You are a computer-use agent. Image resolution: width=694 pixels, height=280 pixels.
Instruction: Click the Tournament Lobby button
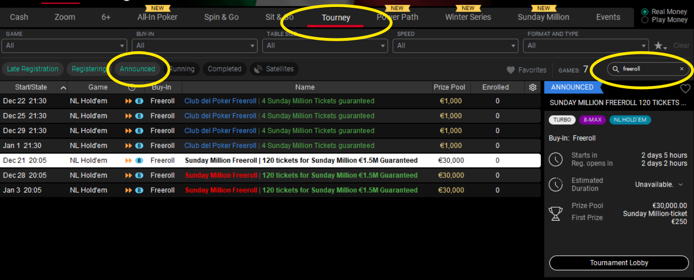coord(619,263)
